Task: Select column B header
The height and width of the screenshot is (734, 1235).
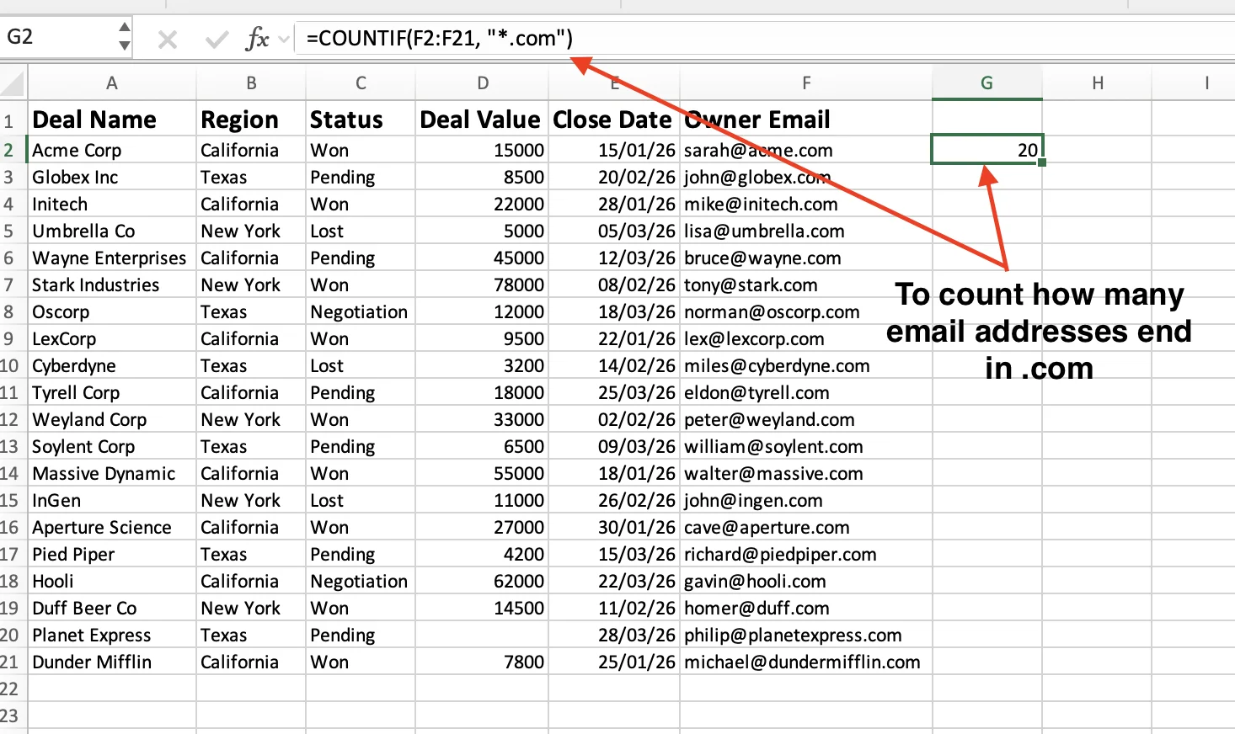Action: 251,83
